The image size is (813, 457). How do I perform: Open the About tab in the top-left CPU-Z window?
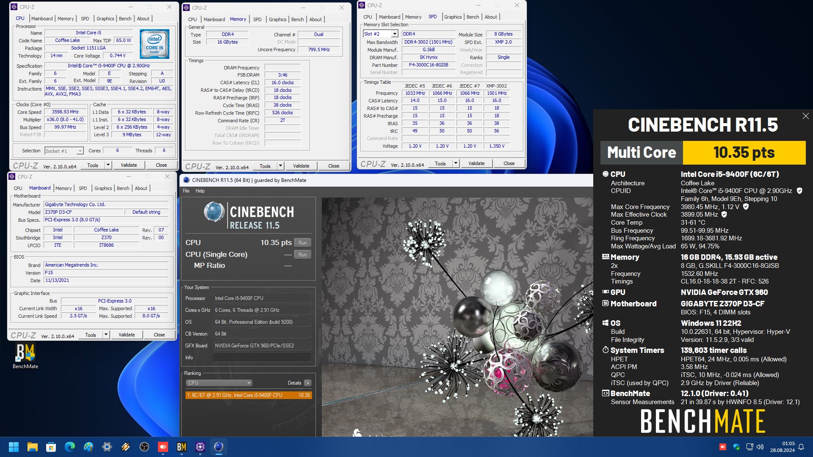[143, 19]
